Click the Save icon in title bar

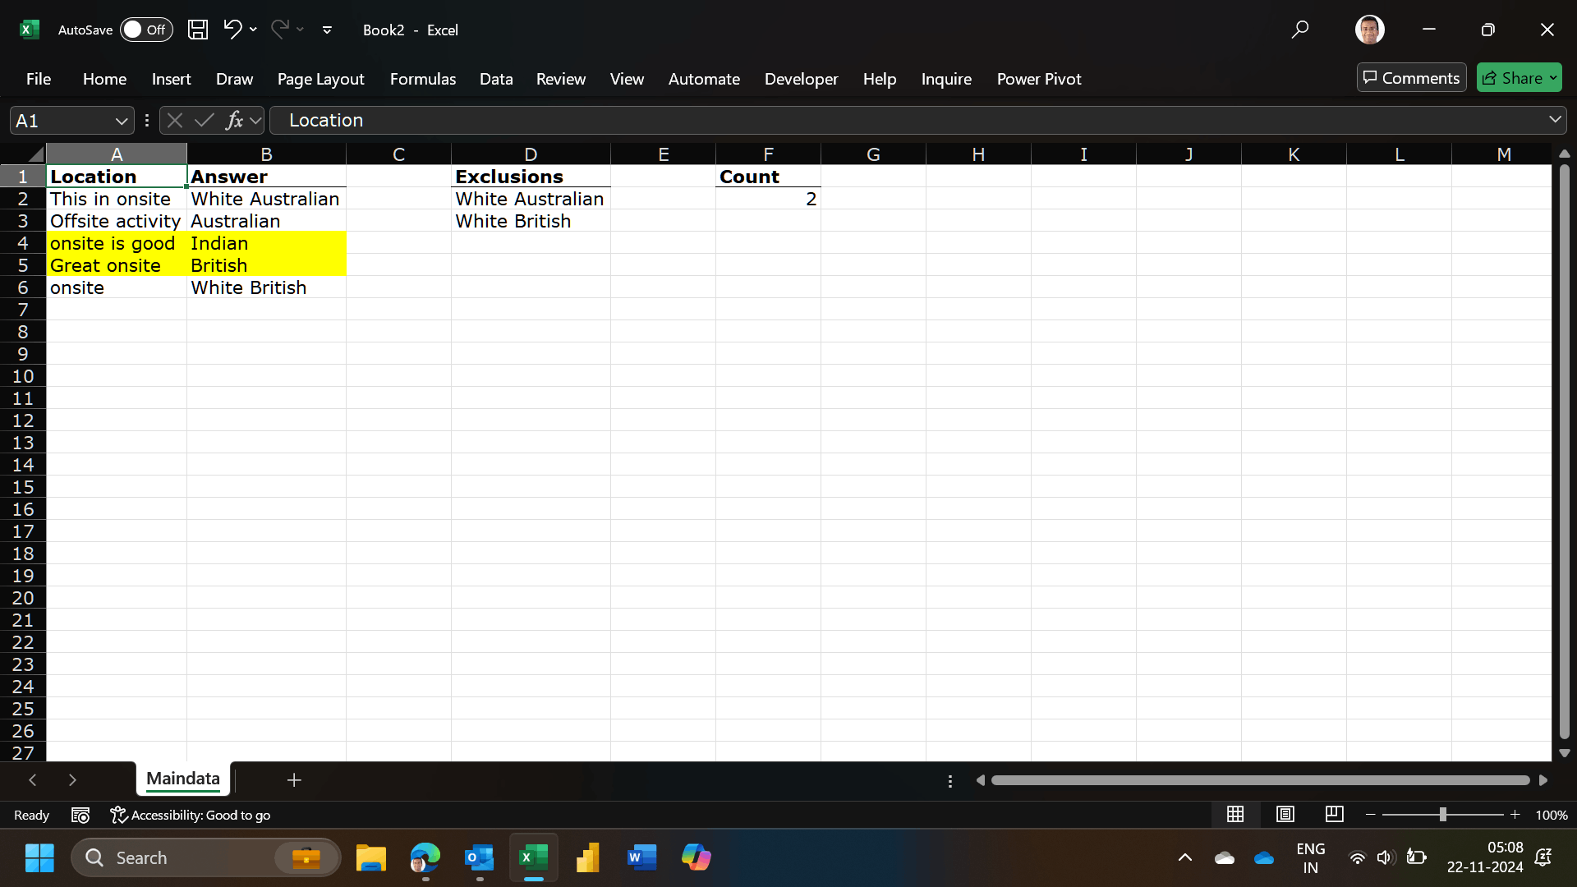(x=198, y=30)
